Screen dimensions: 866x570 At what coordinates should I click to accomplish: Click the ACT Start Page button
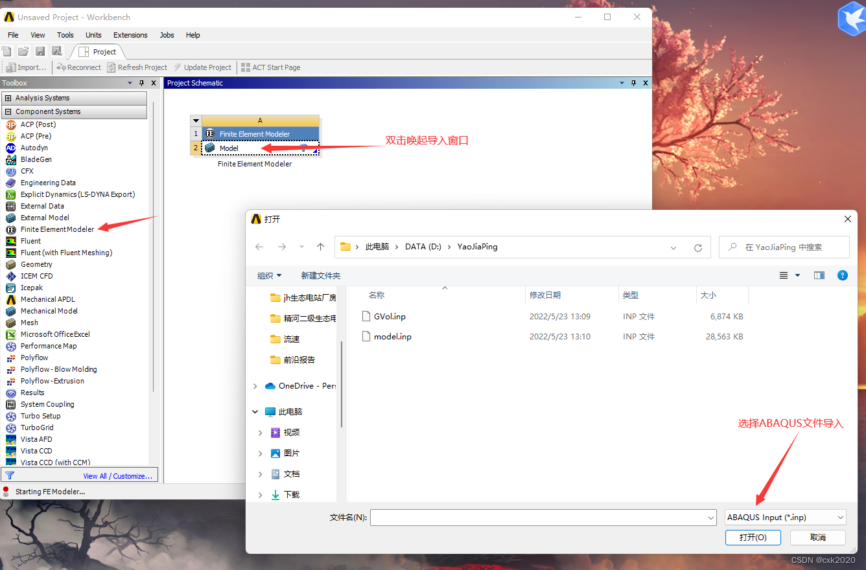tap(270, 67)
